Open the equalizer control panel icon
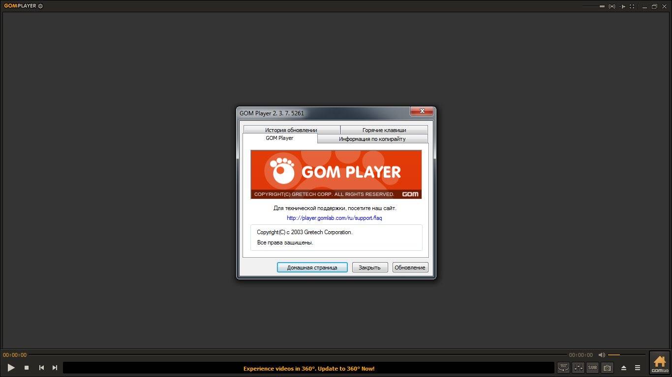This screenshot has width=672, height=377. tap(578, 367)
